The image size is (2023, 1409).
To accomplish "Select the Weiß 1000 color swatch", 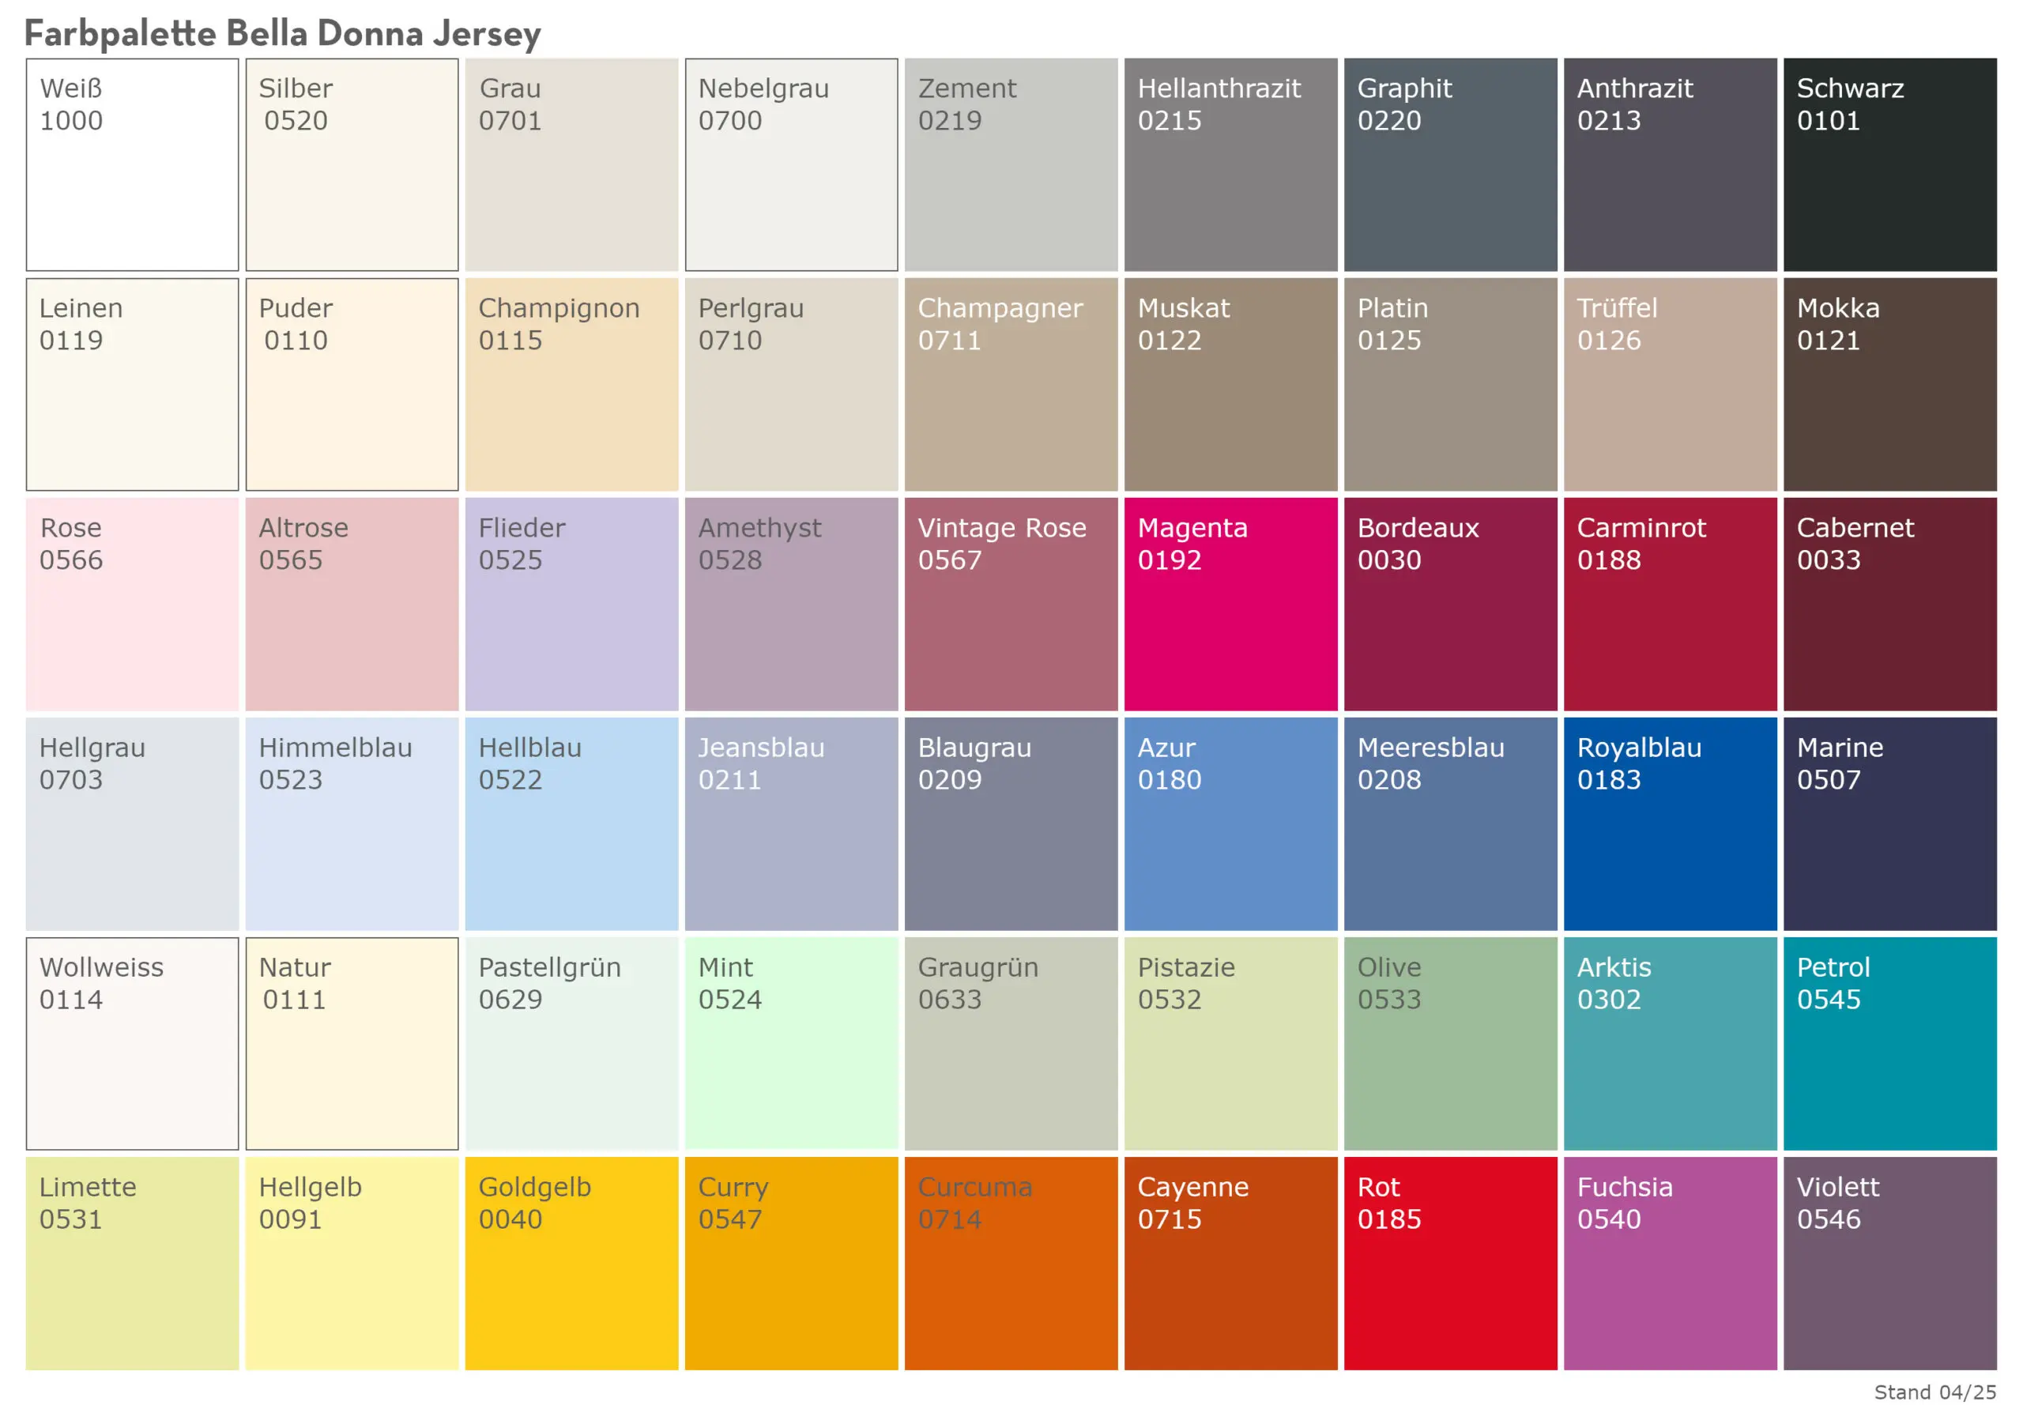I will pyautogui.click(x=132, y=163).
